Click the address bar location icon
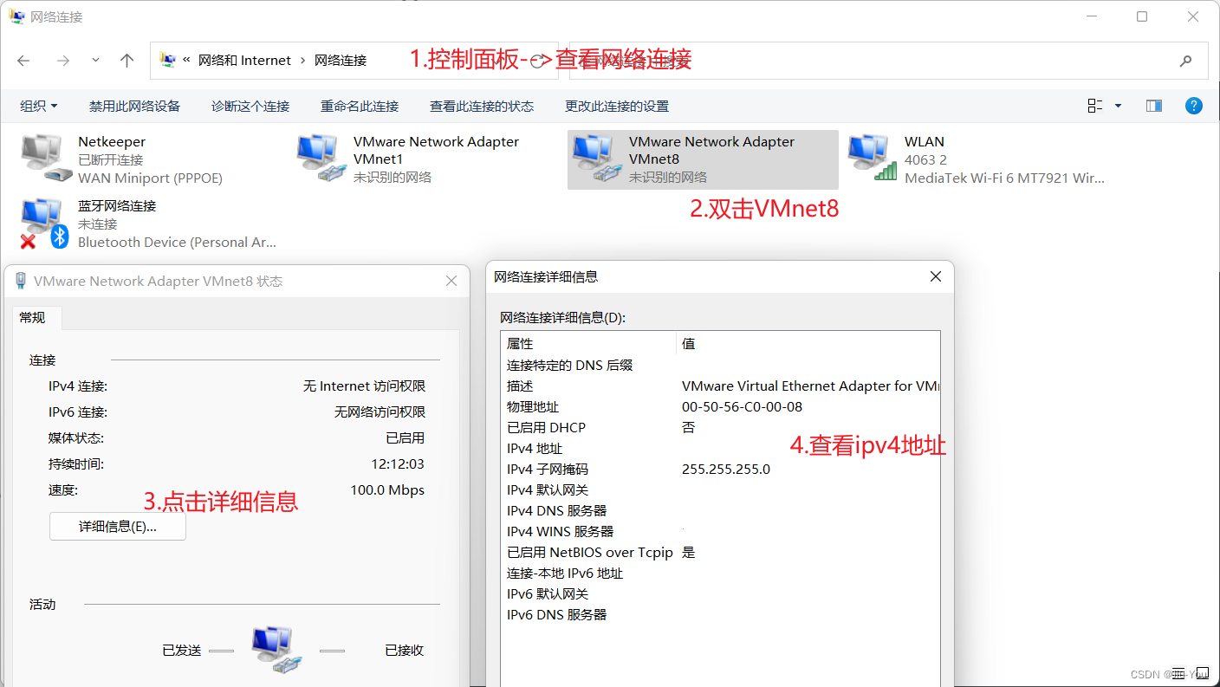 coord(168,61)
